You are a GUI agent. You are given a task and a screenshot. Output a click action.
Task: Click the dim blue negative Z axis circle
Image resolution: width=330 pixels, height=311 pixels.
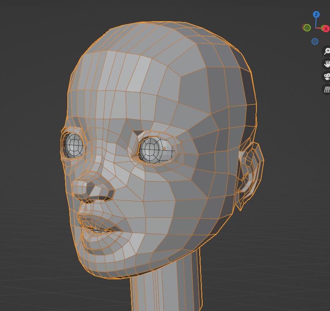click(x=315, y=41)
